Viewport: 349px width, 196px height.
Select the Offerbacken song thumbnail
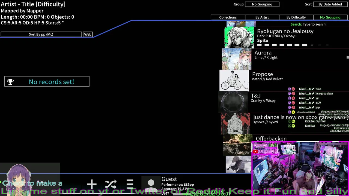click(238, 145)
